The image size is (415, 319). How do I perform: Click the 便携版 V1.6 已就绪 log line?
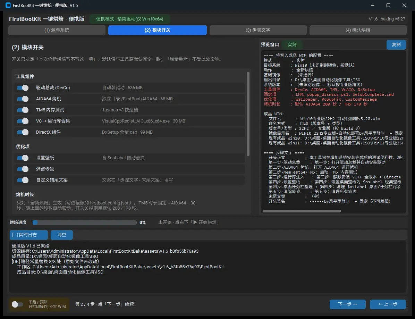pyautogui.click(x=31, y=246)
